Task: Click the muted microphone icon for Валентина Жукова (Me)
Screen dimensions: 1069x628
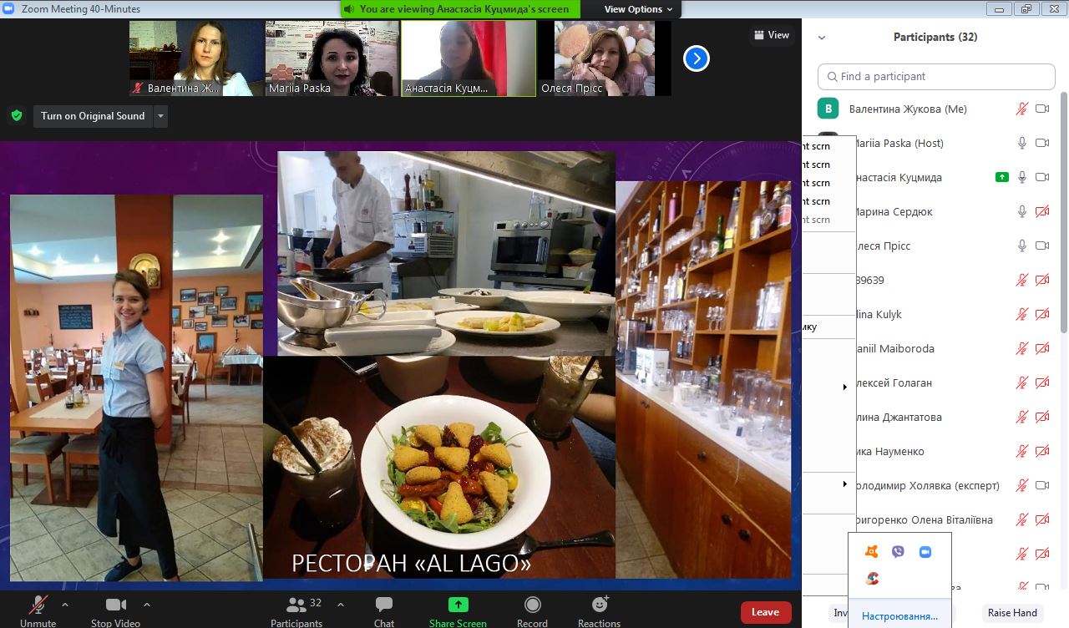Action: point(1021,109)
